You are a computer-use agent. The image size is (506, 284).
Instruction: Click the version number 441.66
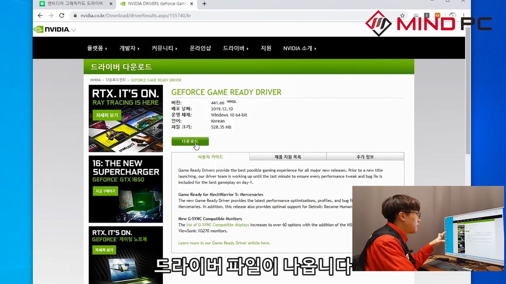point(218,103)
